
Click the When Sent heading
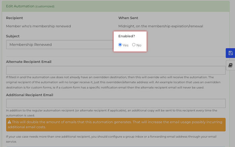[x=128, y=18]
